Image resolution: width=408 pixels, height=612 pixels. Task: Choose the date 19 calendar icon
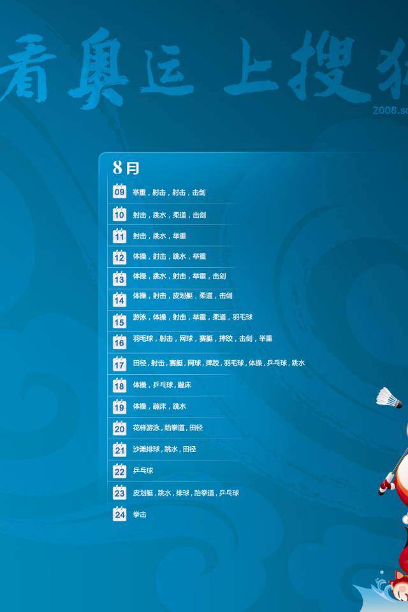(119, 407)
